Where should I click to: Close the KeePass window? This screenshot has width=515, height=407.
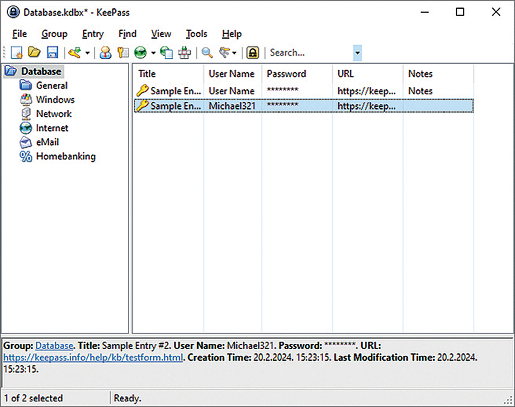pyautogui.click(x=496, y=12)
